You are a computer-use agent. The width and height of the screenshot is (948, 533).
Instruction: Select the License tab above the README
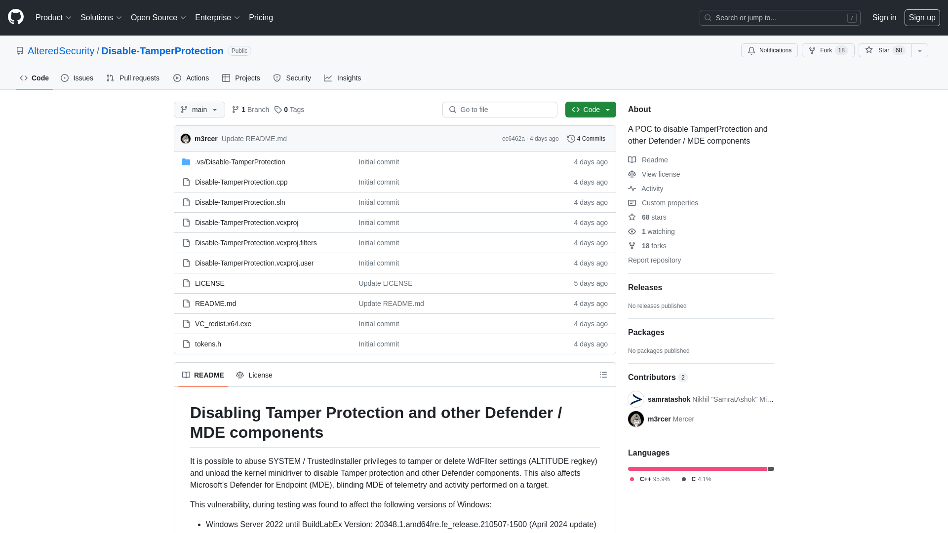254,375
